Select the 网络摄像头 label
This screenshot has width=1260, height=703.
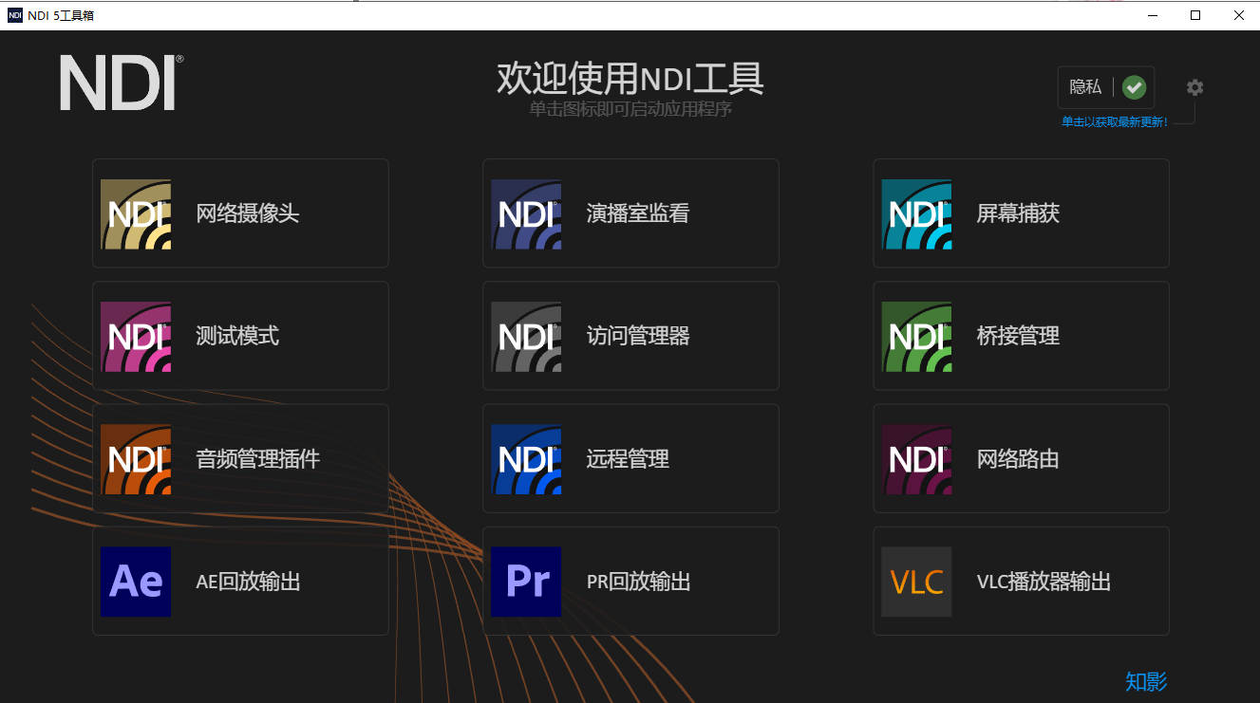pos(248,213)
